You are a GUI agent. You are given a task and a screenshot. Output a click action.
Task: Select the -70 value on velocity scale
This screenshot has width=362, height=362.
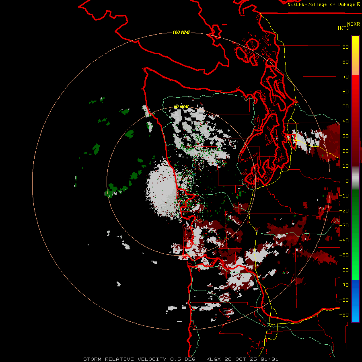click(344, 285)
